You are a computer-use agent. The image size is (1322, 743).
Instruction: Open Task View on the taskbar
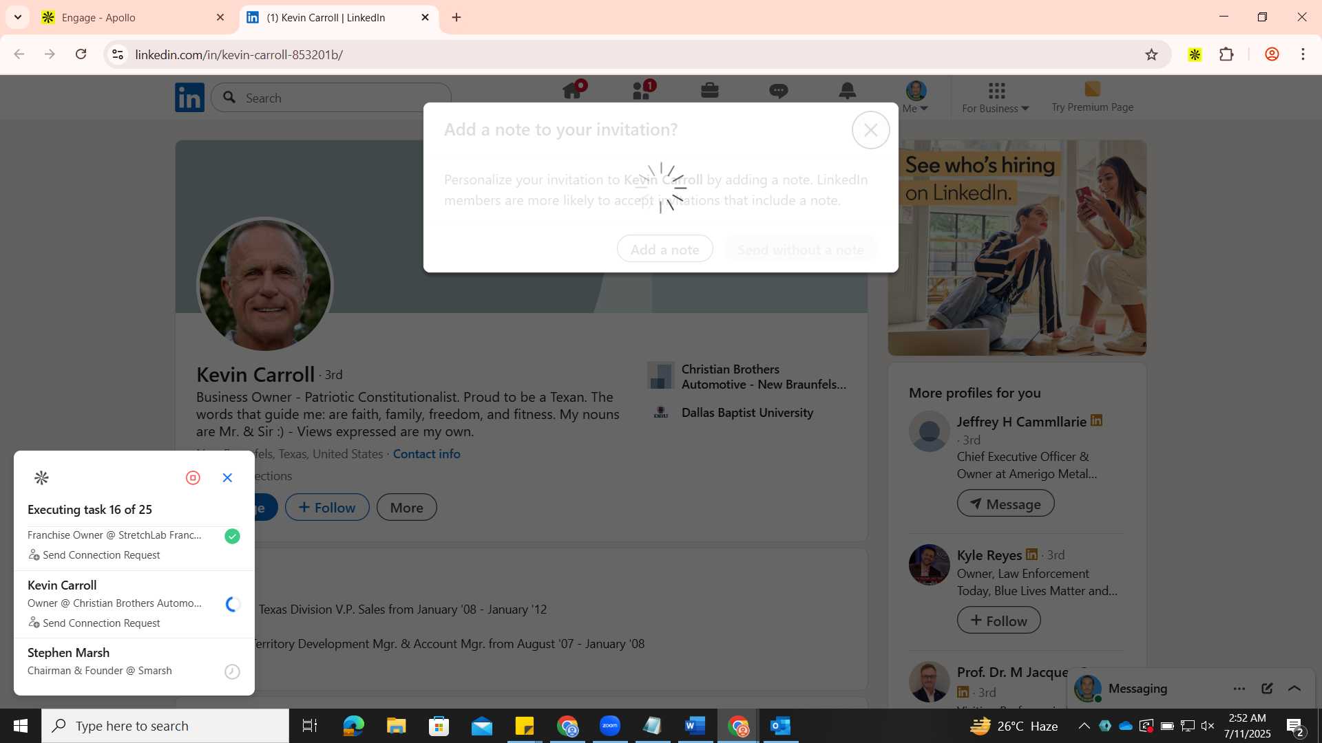[310, 726]
